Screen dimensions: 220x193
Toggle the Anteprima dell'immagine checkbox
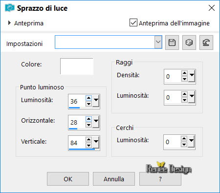[133, 22]
